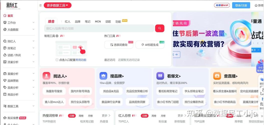
Task: Click the 流量分析 chart icon
Action: coord(5,62)
